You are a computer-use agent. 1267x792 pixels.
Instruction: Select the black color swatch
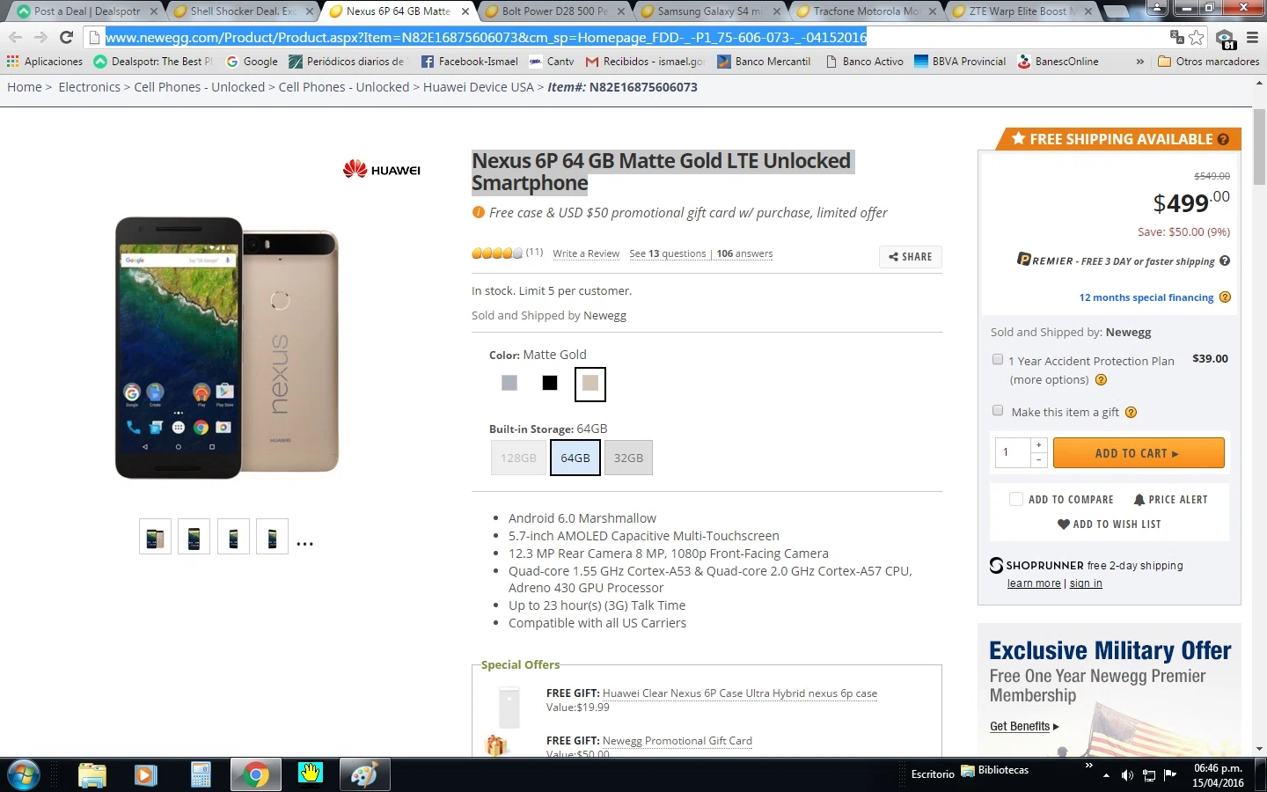point(550,383)
